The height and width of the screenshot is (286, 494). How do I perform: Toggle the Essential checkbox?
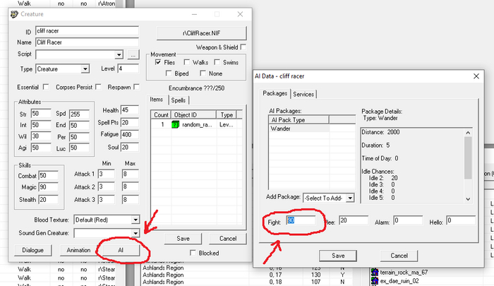pyautogui.click(x=46, y=87)
